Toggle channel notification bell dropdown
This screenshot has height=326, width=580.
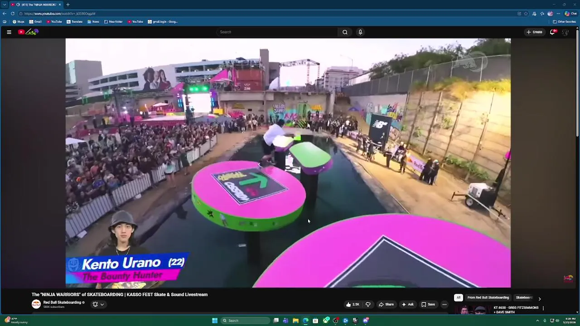[x=98, y=304]
